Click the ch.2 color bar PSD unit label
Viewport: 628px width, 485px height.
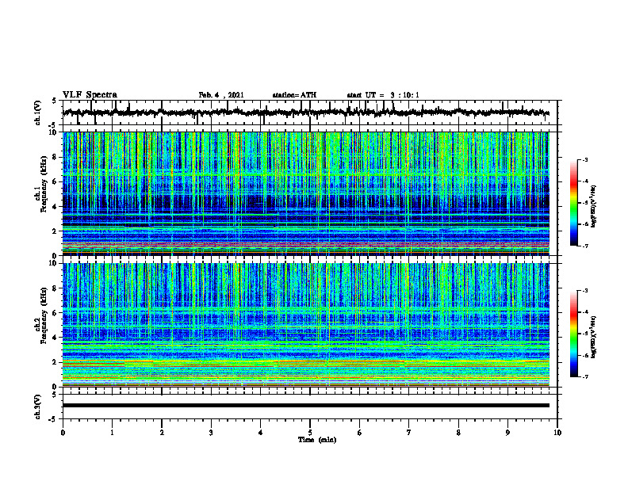point(594,337)
